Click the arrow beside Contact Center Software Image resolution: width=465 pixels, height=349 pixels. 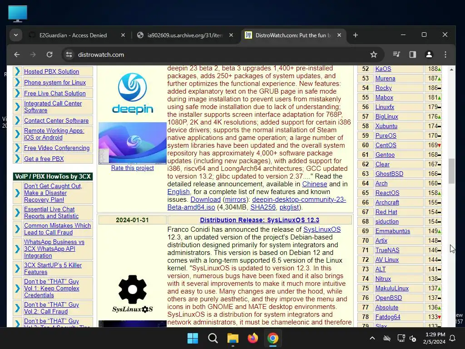18,120
